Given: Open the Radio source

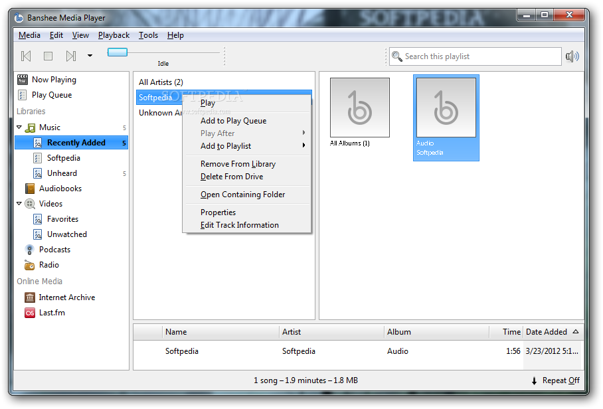Looking at the screenshot, I should click(49, 265).
